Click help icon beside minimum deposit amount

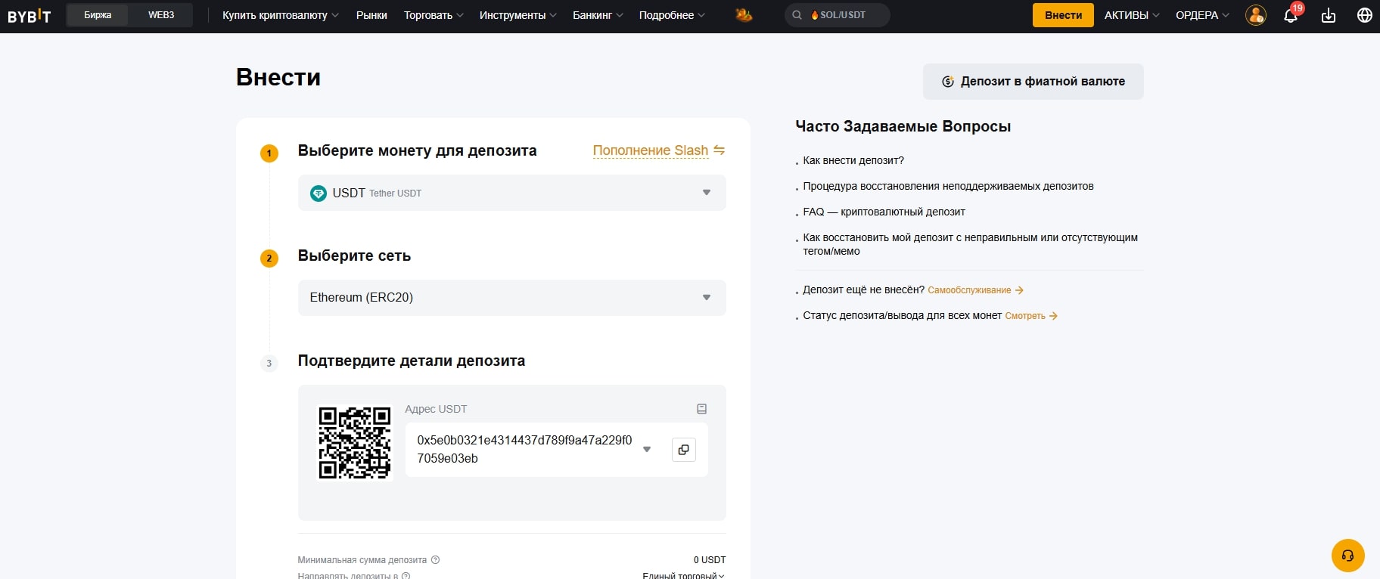click(x=435, y=560)
